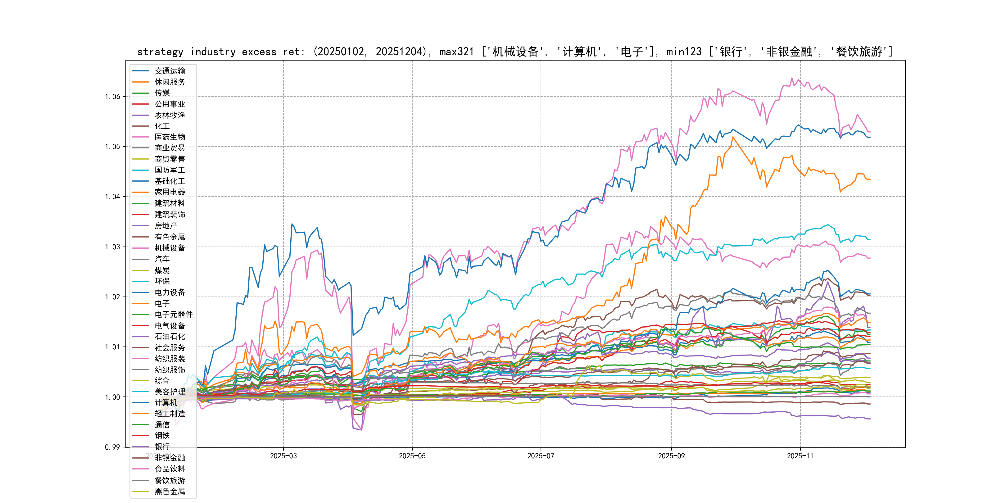Click the 家用电器 legend label

[170, 192]
